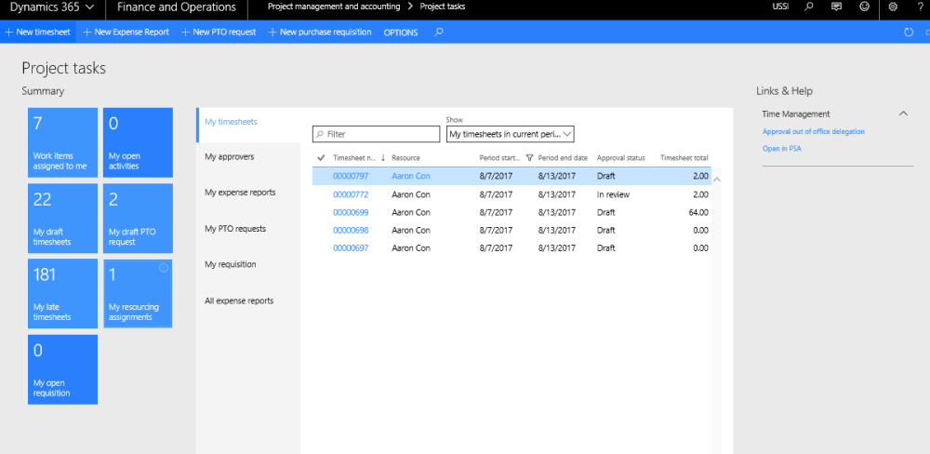The image size is (930, 454).
Task: Open the Show timesheets dropdown
Action: coord(510,134)
